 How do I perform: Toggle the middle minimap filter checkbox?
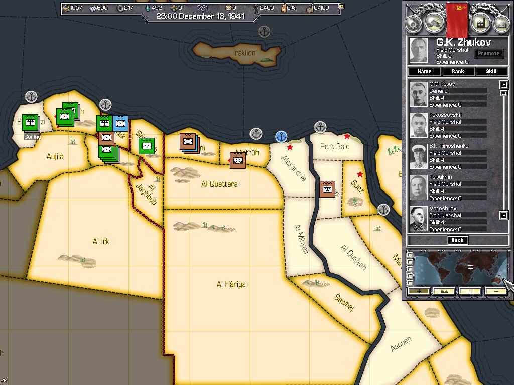point(410,269)
